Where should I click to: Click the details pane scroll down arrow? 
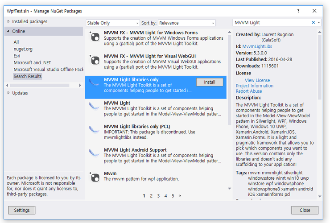click(319, 196)
